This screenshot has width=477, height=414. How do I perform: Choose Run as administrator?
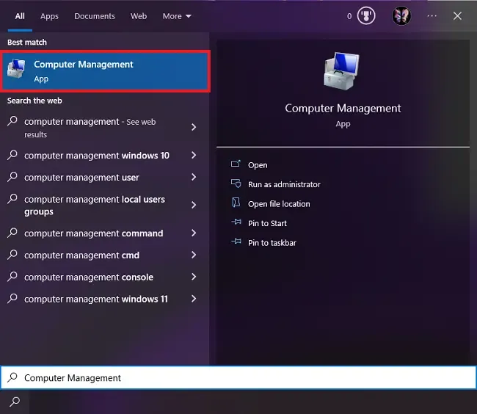click(284, 184)
